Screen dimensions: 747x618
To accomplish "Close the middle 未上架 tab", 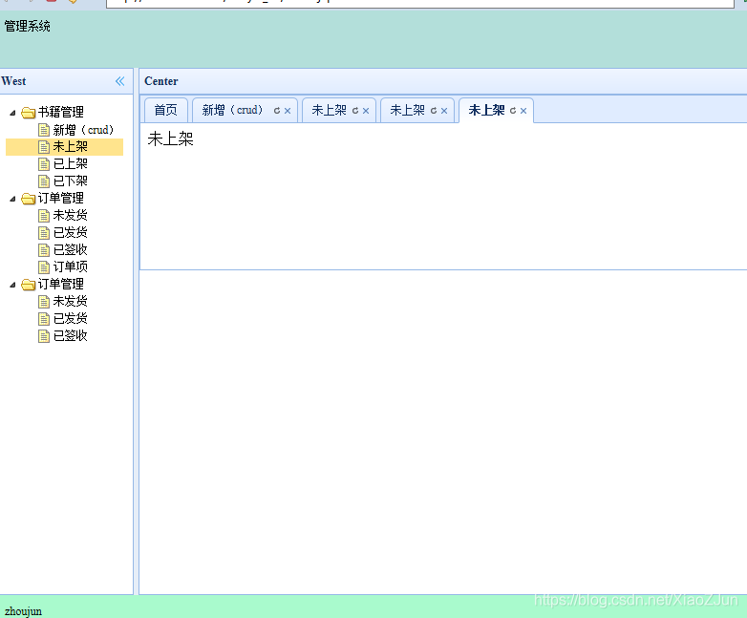I will pyautogui.click(x=444, y=111).
